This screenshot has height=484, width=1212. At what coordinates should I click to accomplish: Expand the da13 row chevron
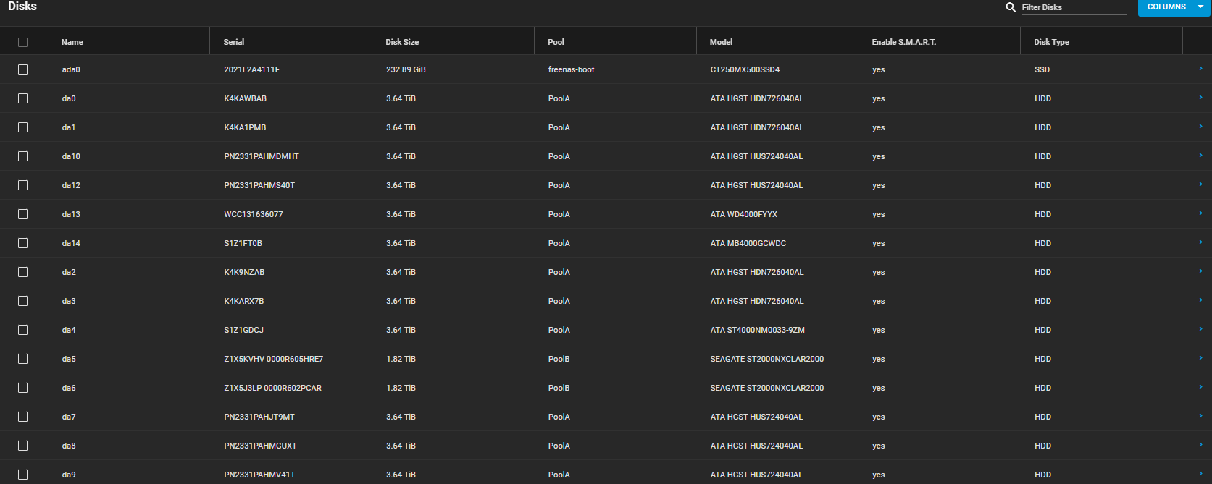pos(1200,213)
